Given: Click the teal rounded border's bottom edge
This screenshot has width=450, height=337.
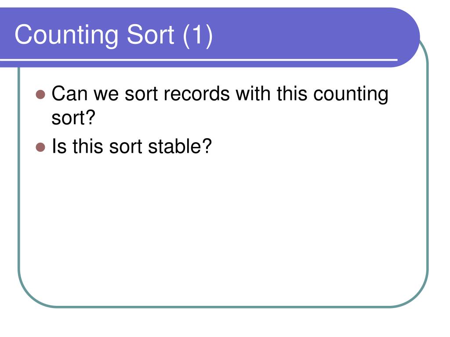Looking at the screenshot, I should coord(223,307).
